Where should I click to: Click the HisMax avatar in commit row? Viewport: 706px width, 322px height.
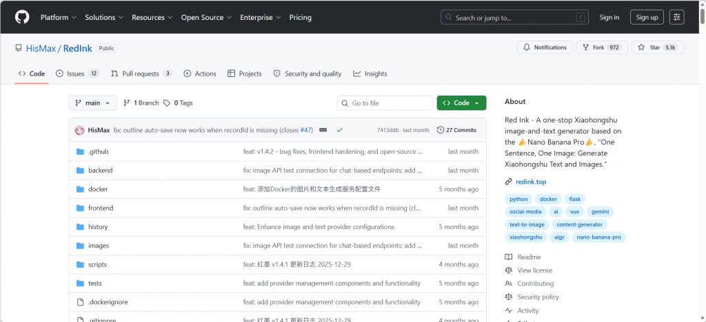80,130
